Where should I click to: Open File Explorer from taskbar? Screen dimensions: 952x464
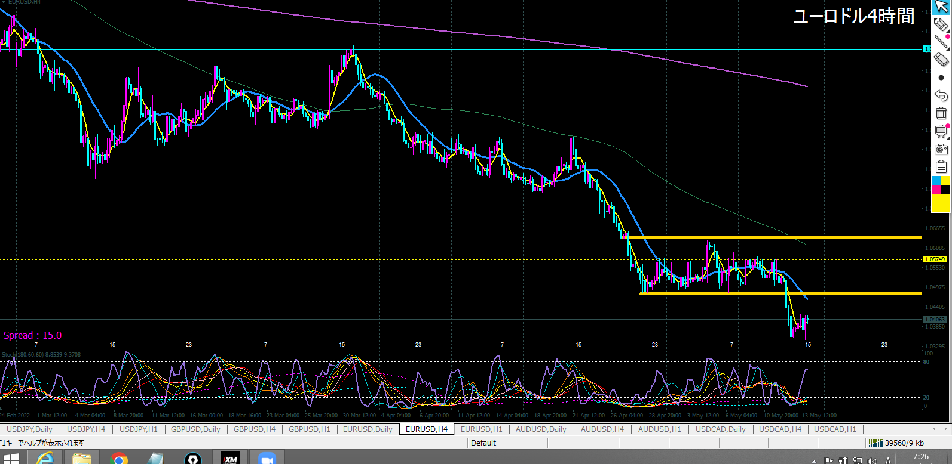82,458
